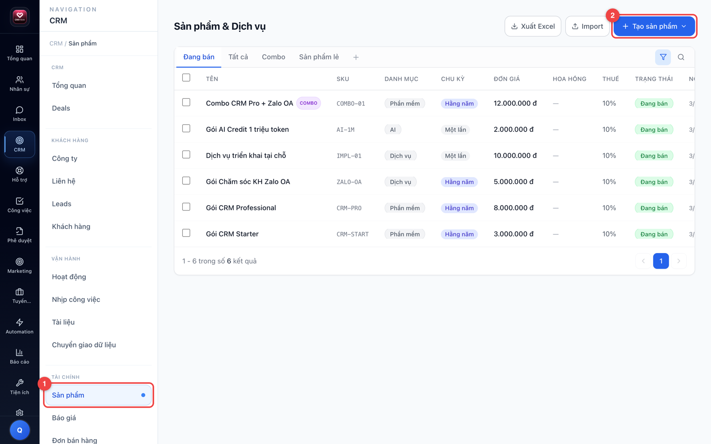Screen dimensions: 711x444
Task: Select all products checkbox in header
Action: point(186,78)
